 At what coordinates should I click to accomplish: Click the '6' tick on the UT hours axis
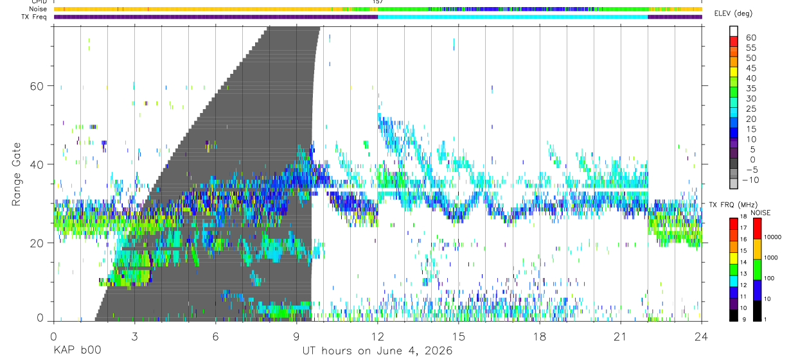point(216,336)
